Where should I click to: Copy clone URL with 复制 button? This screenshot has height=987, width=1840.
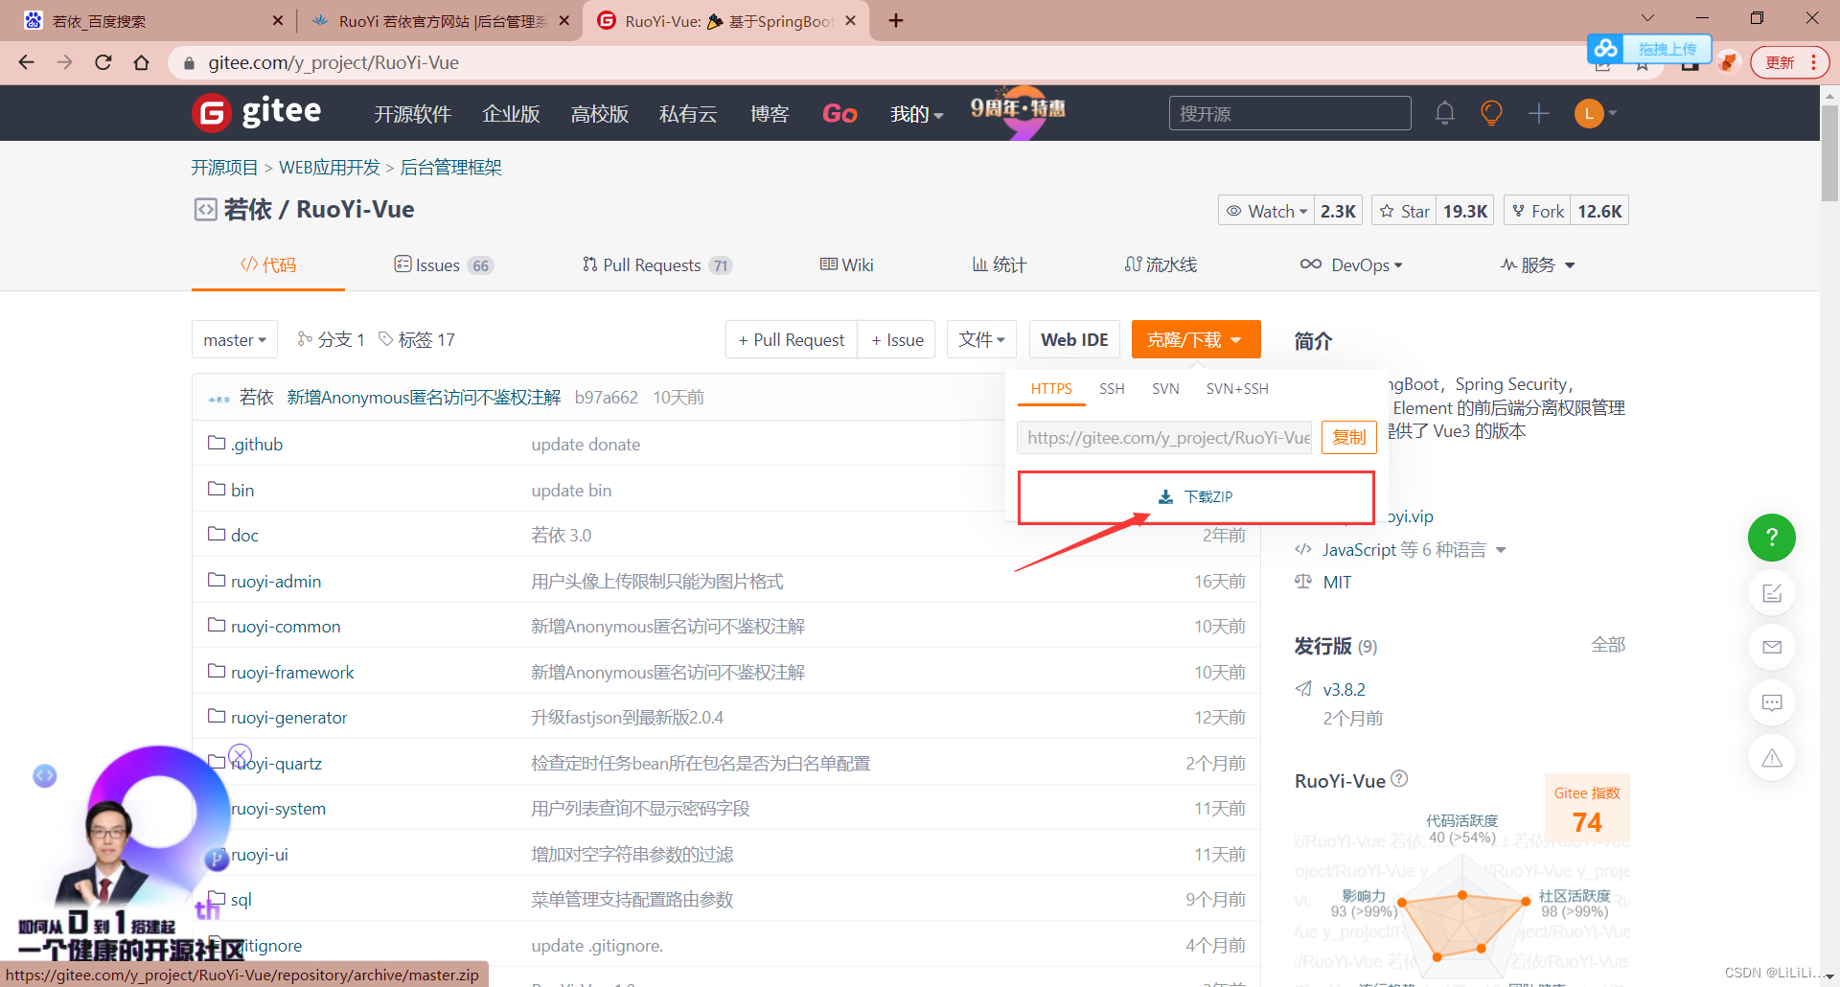point(1349,437)
